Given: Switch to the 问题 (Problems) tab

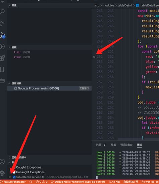Looking at the screenshot, I should (x=99, y=145).
